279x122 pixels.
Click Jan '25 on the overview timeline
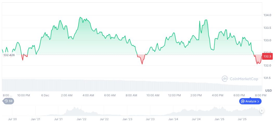(x=219, y=119)
